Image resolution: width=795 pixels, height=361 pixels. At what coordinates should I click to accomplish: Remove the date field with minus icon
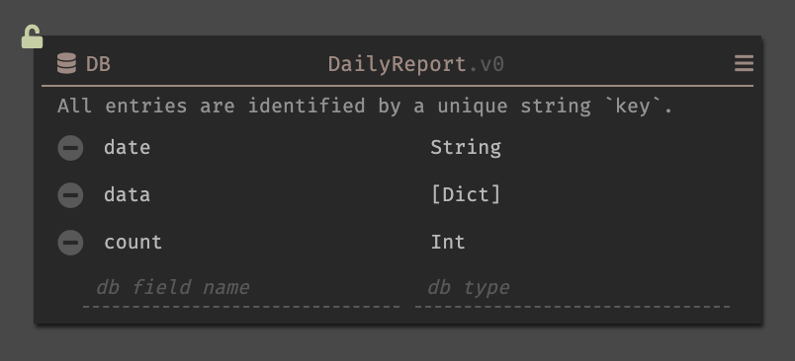70,148
